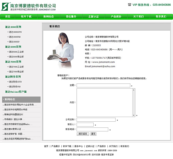The width and height of the screenshot is (173, 159).
Task: Click the textarea scrollbar up arrow
Action: pos(134,90)
